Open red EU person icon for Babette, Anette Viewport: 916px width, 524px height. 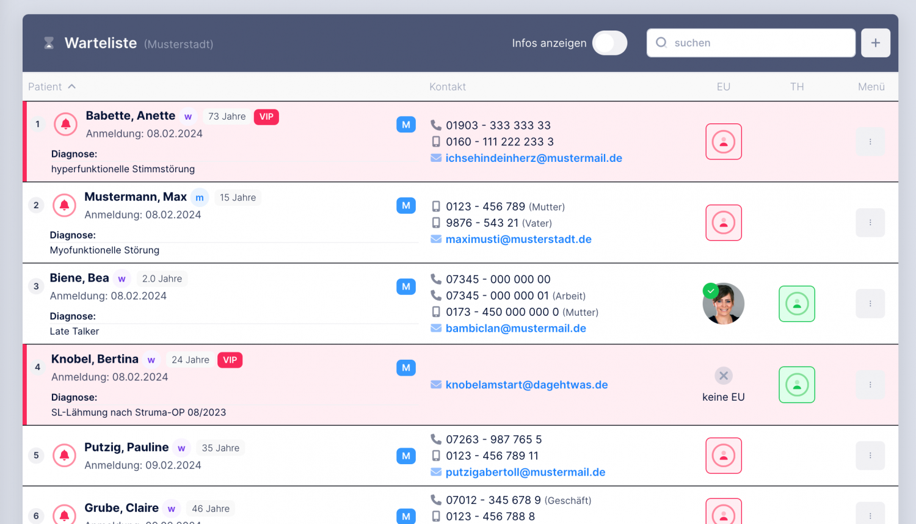click(724, 142)
